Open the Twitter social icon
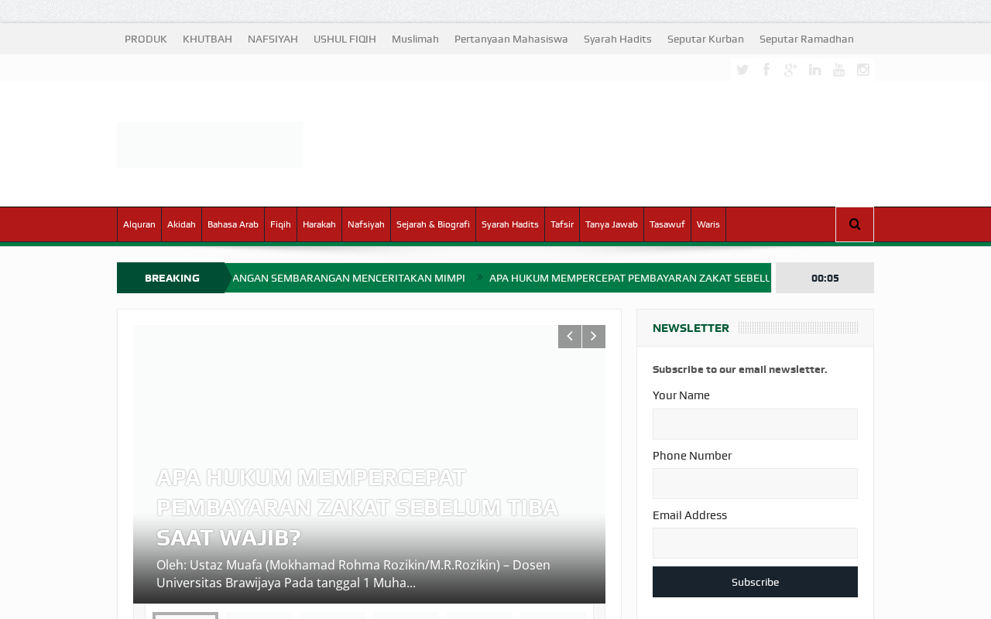Viewport: 991px width, 619px height. [x=742, y=70]
